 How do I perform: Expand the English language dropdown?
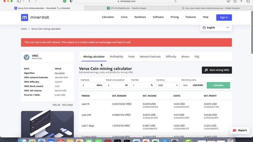point(216,28)
